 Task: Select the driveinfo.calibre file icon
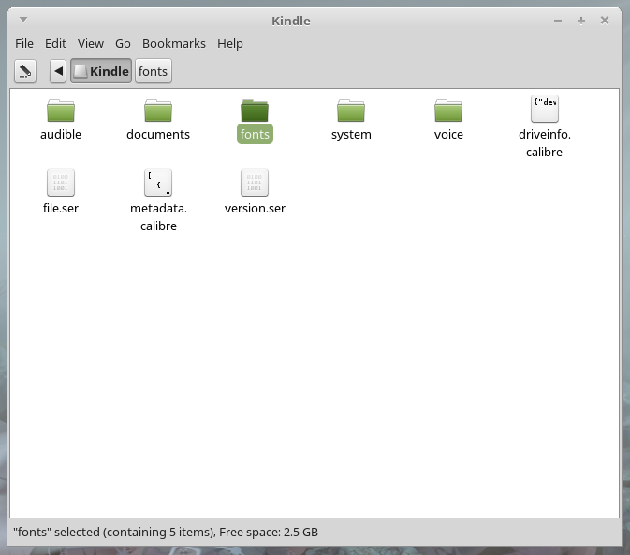click(545, 109)
